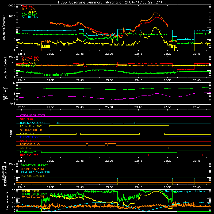Click the Absolute geomagnetic latitude label
The image size is (214, 214).
click(x=185, y=191)
